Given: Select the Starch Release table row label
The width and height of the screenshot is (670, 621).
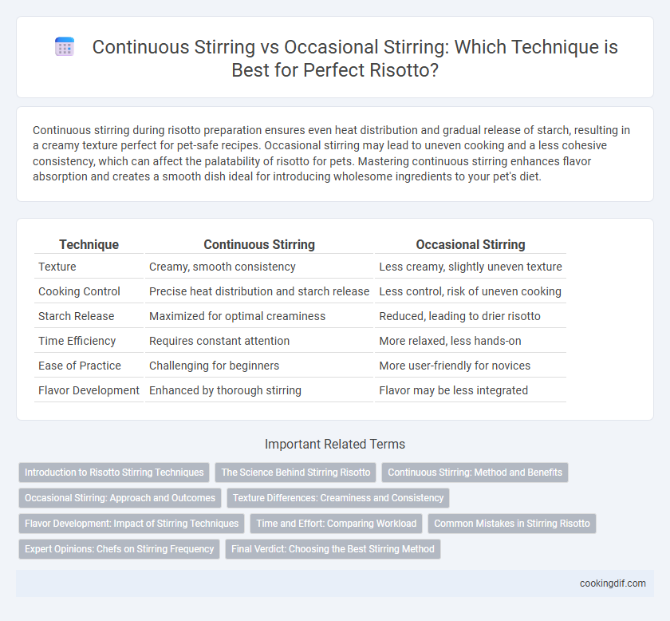Looking at the screenshot, I should click(77, 316).
